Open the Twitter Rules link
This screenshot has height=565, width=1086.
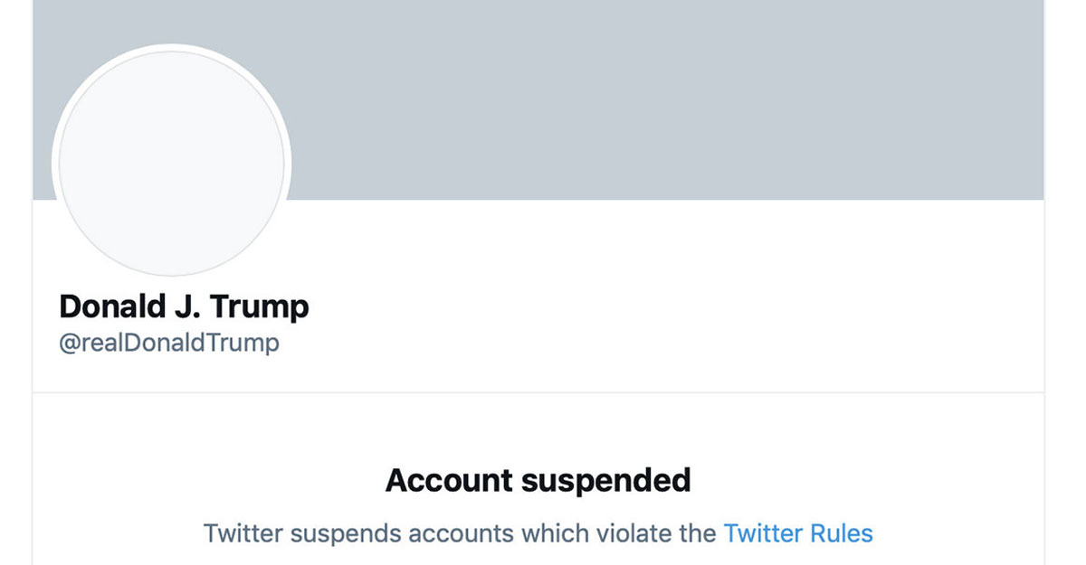point(797,532)
